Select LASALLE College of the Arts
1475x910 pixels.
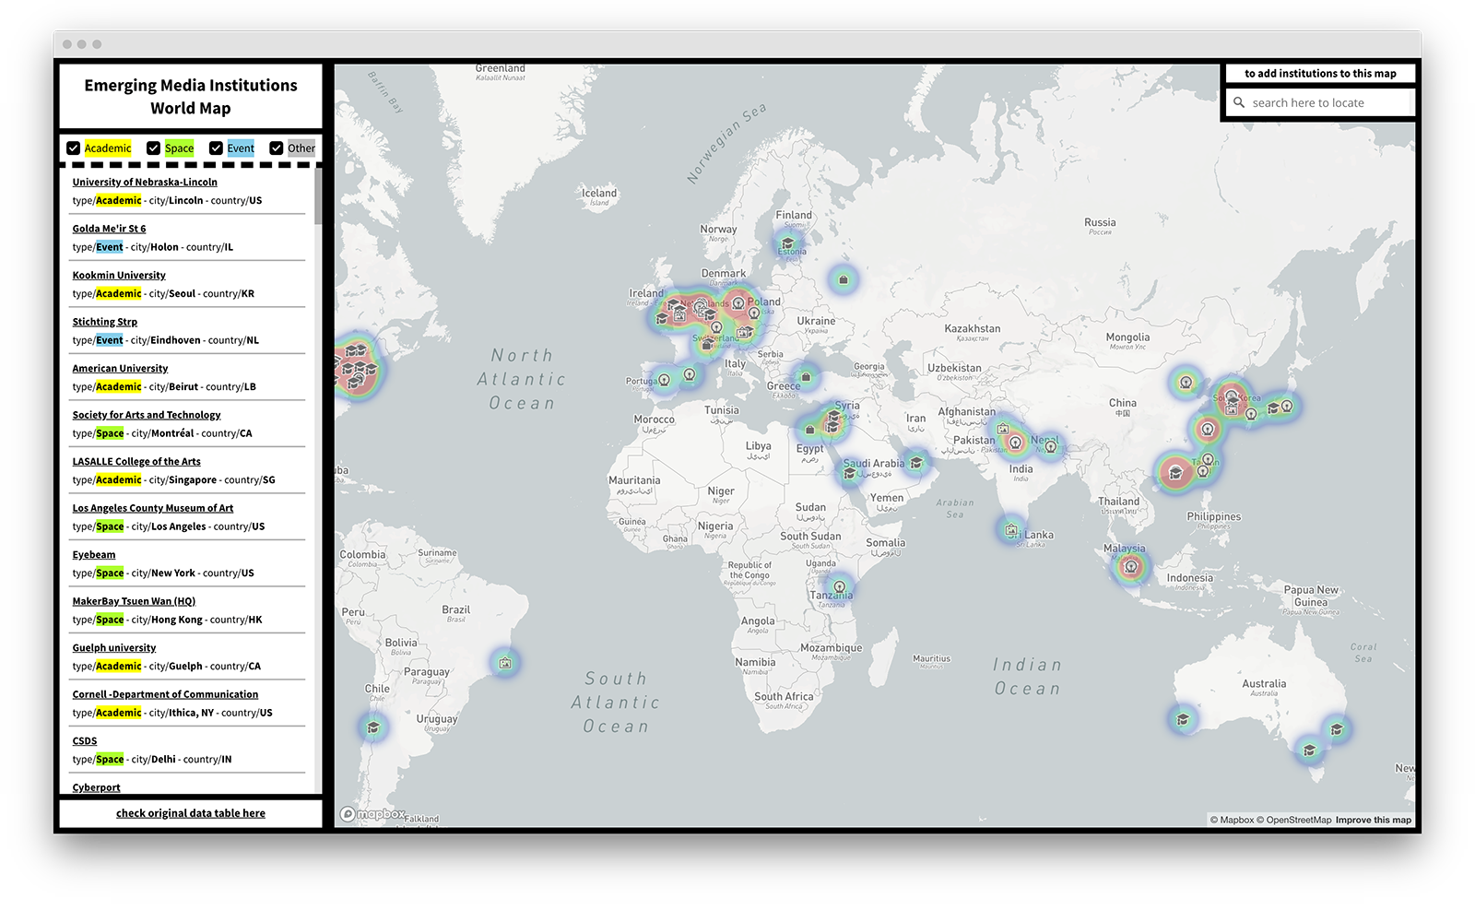136,461
